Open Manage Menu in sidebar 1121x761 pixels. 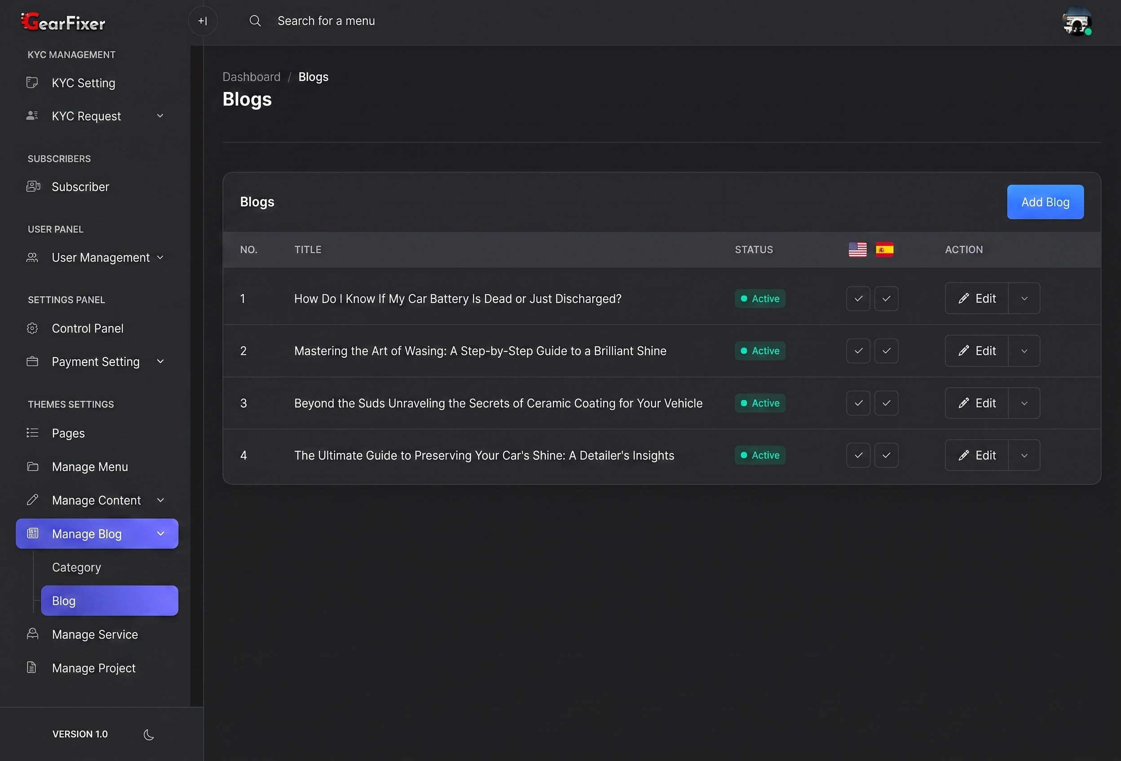click(90, 467)
